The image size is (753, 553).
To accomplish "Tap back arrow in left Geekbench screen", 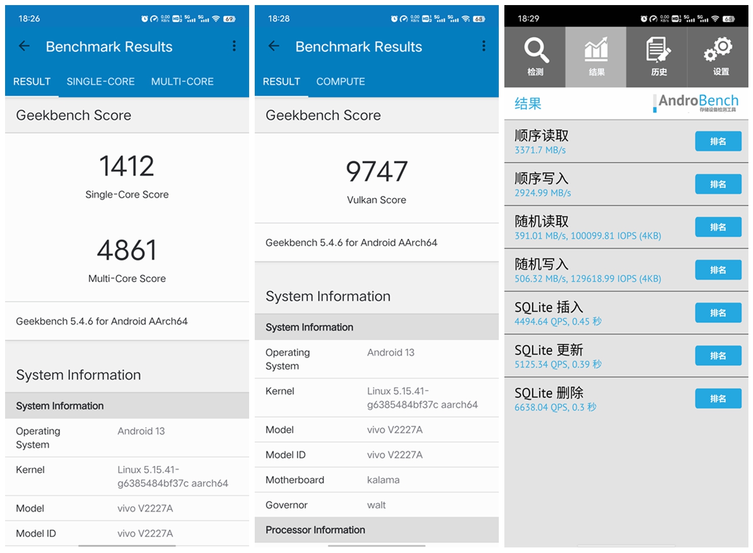I will (x=24, y=46).
